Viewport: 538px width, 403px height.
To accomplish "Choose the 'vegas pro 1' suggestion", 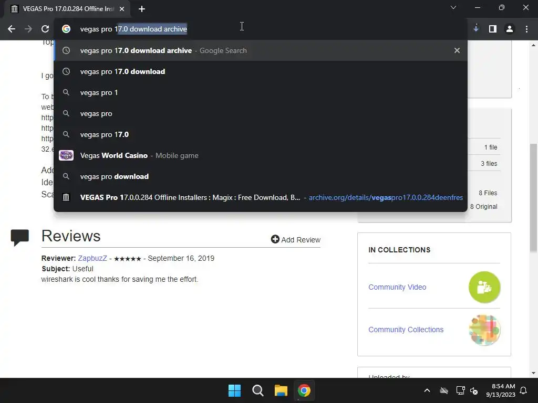I will pos(261,92).
